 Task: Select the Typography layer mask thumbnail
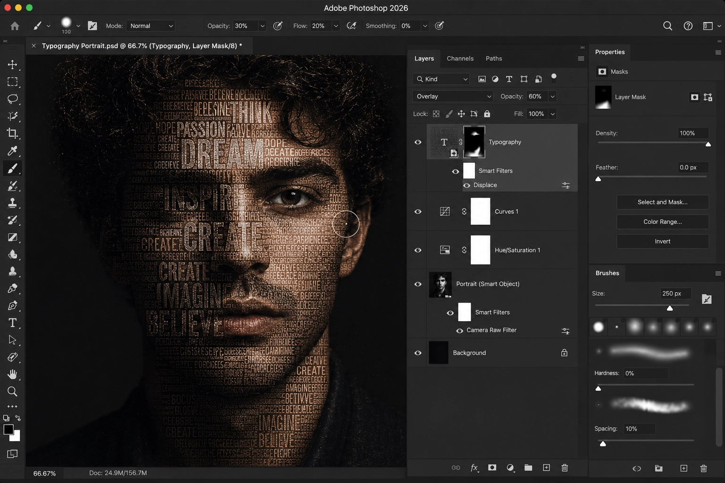[x=474, y=142]
